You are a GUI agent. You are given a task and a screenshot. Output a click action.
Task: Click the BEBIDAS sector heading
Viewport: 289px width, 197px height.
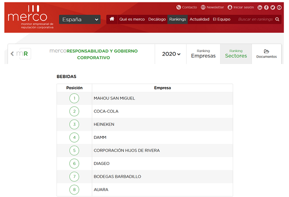pyautogui.click(x=66, y=76)
